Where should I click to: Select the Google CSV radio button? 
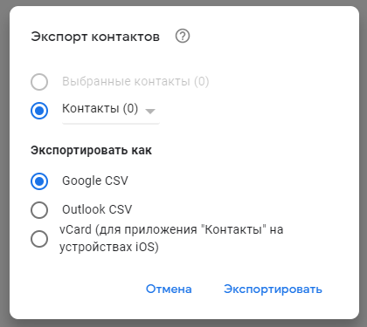[39, 181]
